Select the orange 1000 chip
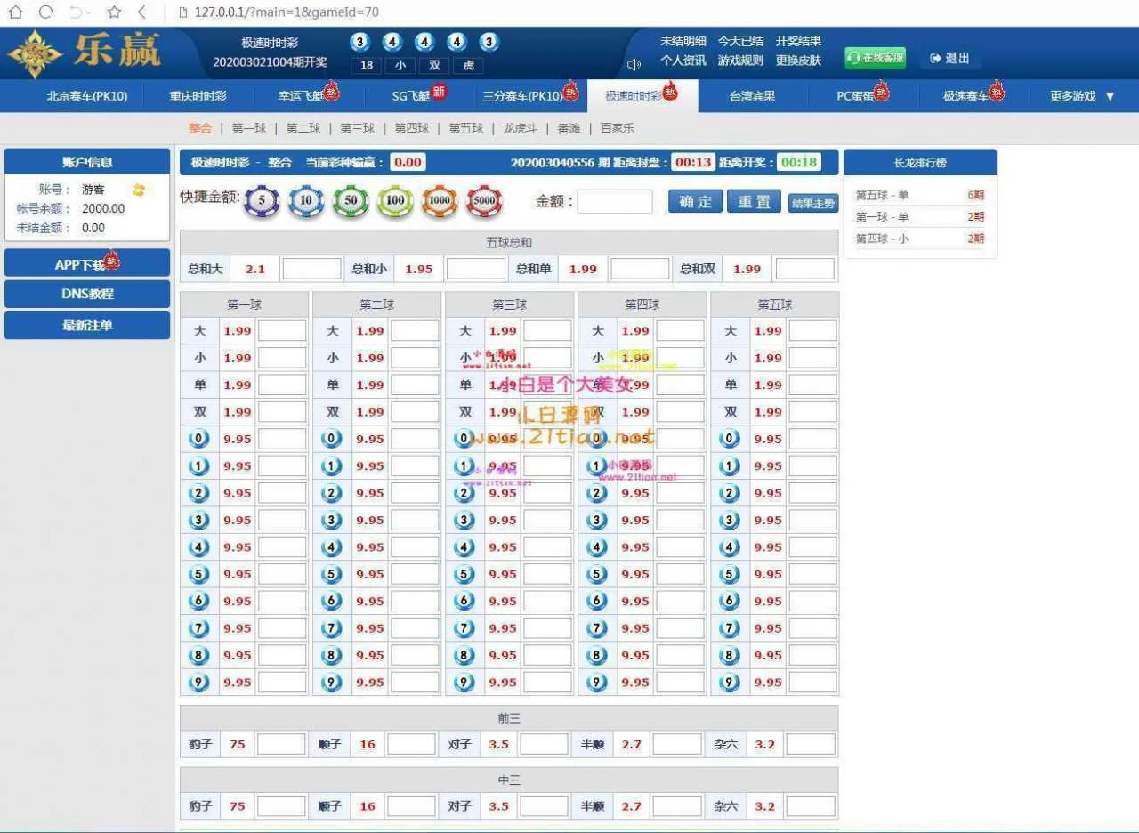The image size is (1139, 833). pyautogui.click(x=440, y=202)
